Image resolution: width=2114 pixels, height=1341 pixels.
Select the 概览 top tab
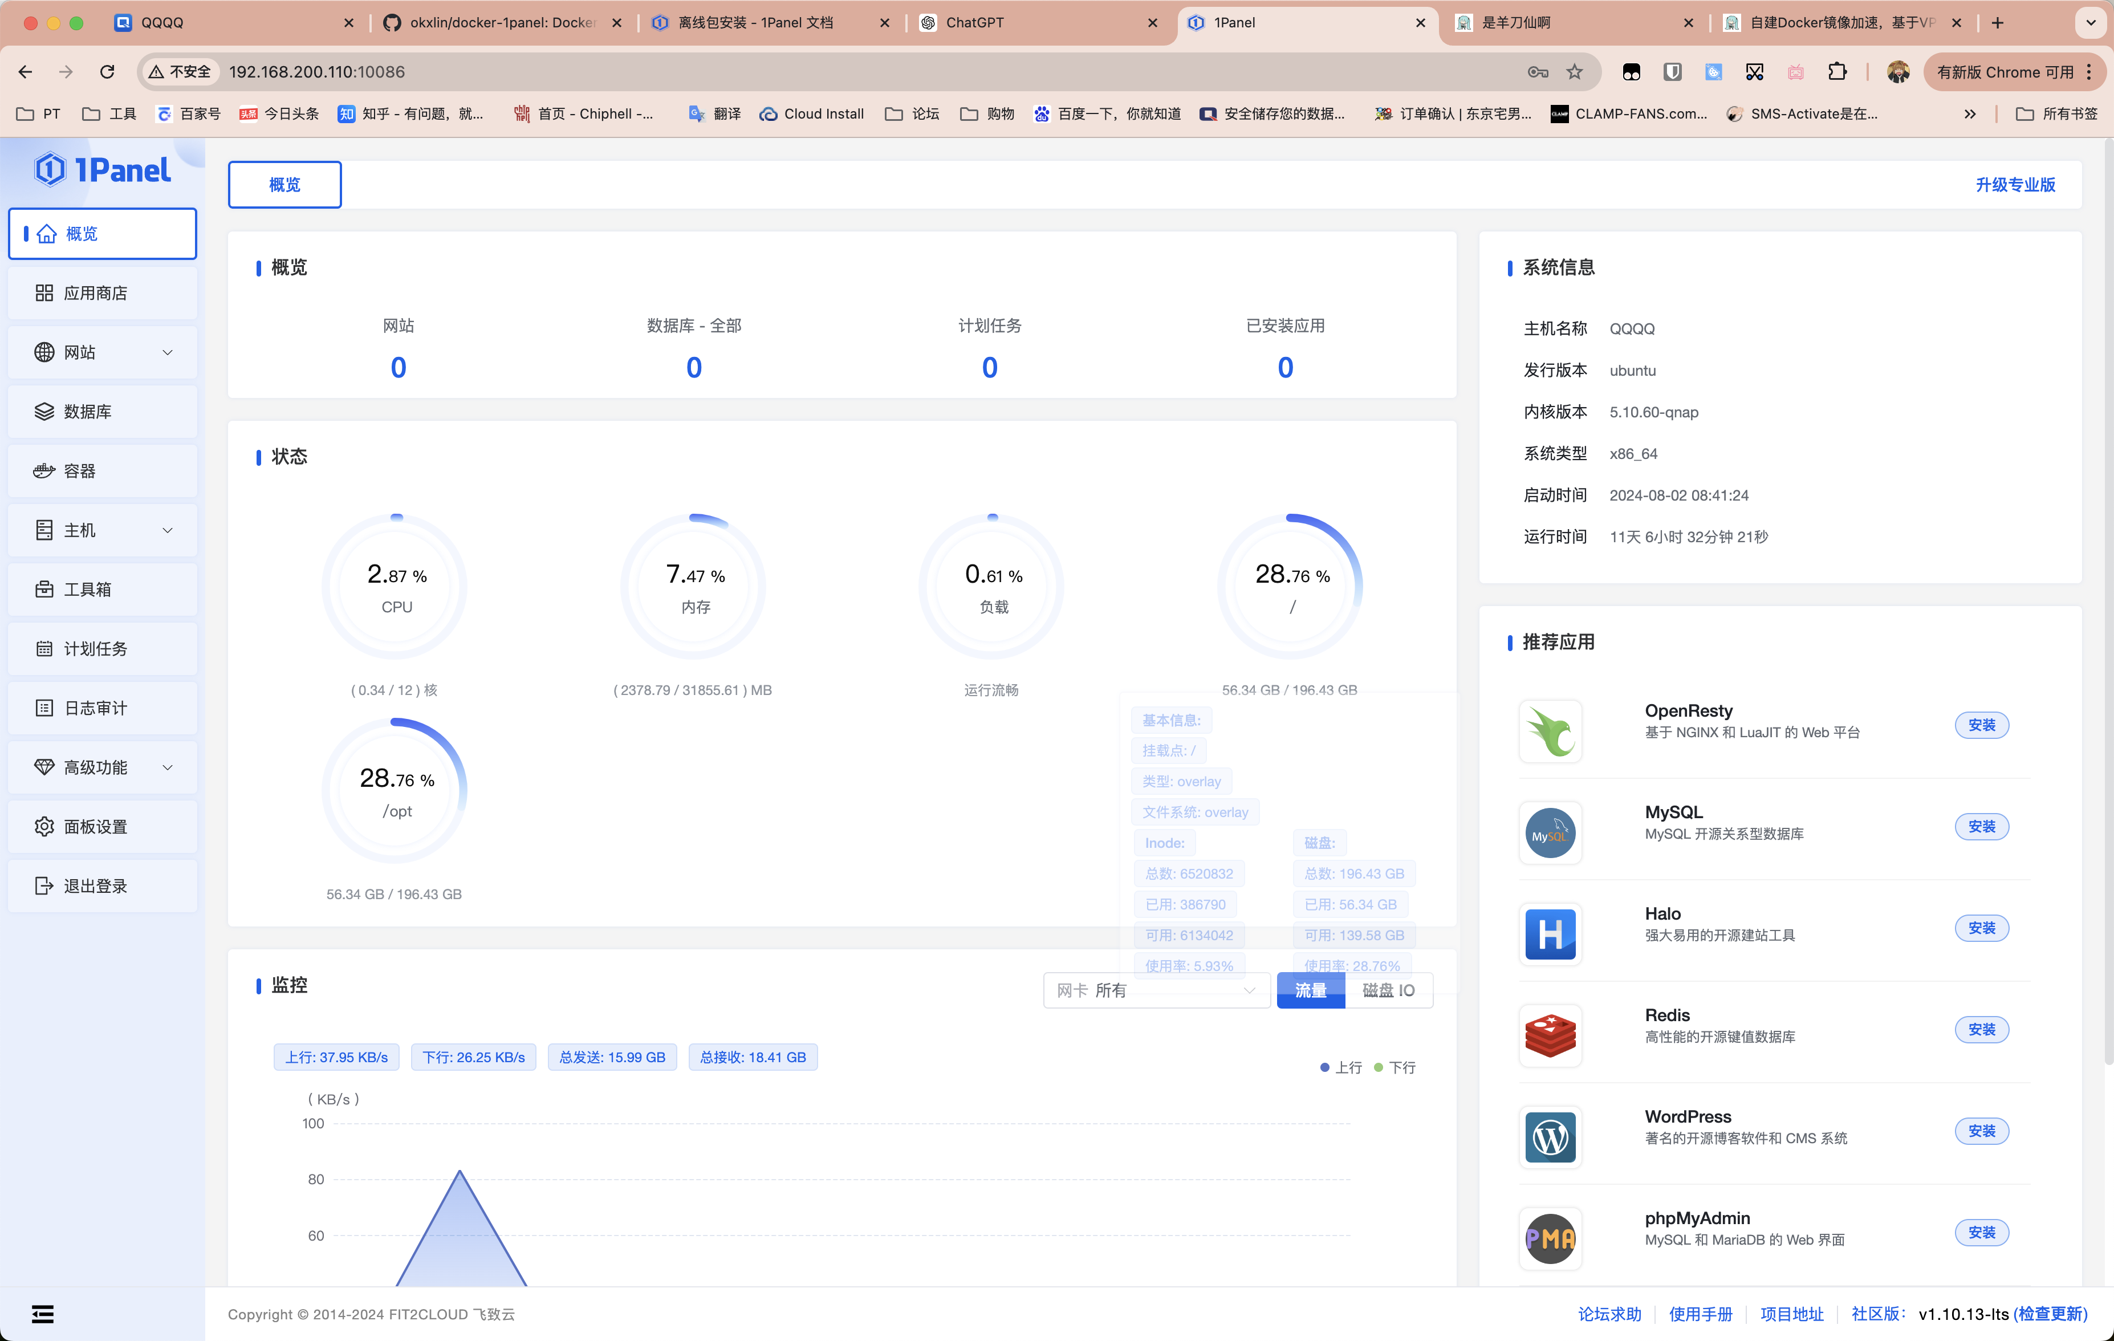[284, 184]
